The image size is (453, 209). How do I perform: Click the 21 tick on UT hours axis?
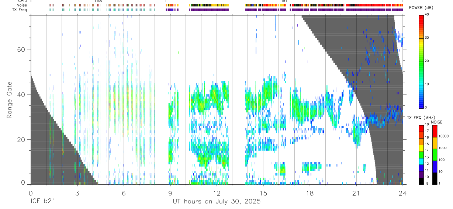(x=356, y=193)
